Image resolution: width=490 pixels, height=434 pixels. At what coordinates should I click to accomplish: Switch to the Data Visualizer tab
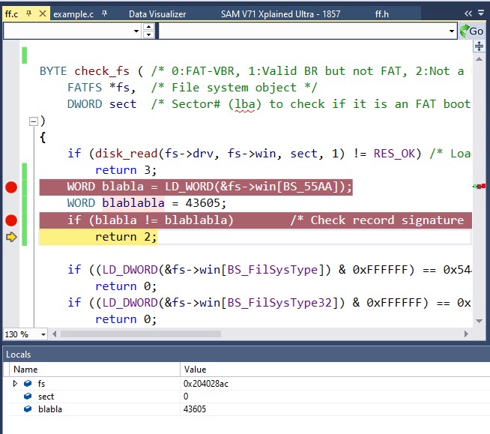tap(158, 14)
